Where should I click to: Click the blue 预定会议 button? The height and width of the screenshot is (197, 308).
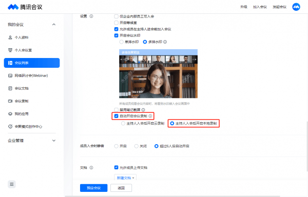pos(94,188)
